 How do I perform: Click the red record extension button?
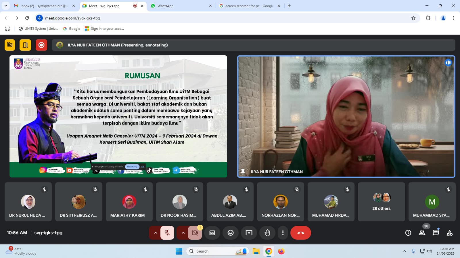point(41,45)
